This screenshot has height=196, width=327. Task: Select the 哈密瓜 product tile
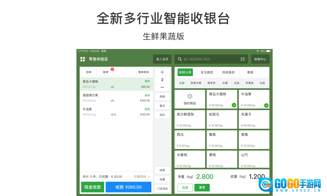[222, 119]
